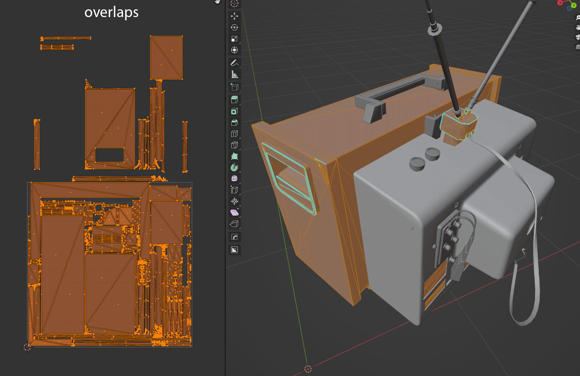Click the red X axis on gizmo
Screen dimensions: 580x376
point(560,3)
